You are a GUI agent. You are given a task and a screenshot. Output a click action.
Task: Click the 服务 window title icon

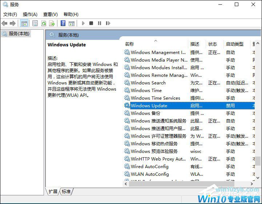[5, 4]
